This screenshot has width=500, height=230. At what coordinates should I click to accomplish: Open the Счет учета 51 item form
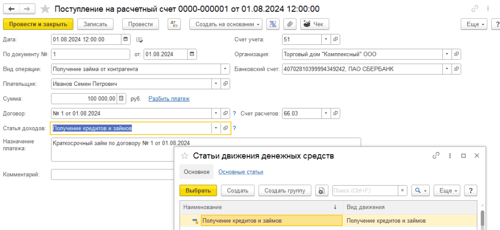point(335,39)
